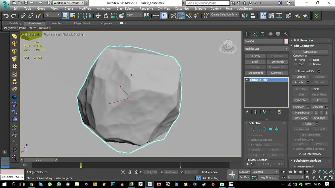Activate the Rotate tool in toolbar
The height and width of the screenshot is (188, 335).
pyautogui.click(x=106, y=16)
